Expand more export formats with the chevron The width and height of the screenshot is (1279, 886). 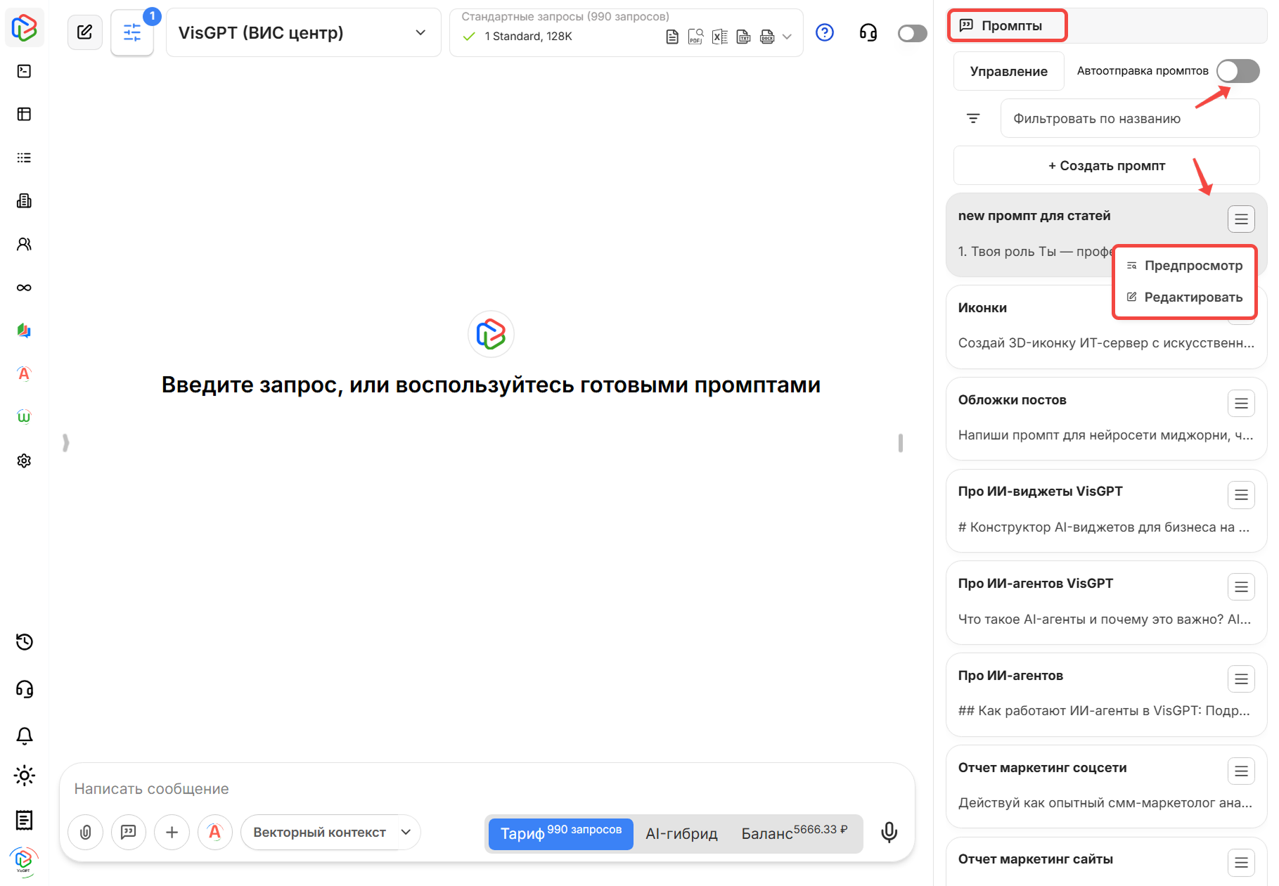(x=787, y=36)
